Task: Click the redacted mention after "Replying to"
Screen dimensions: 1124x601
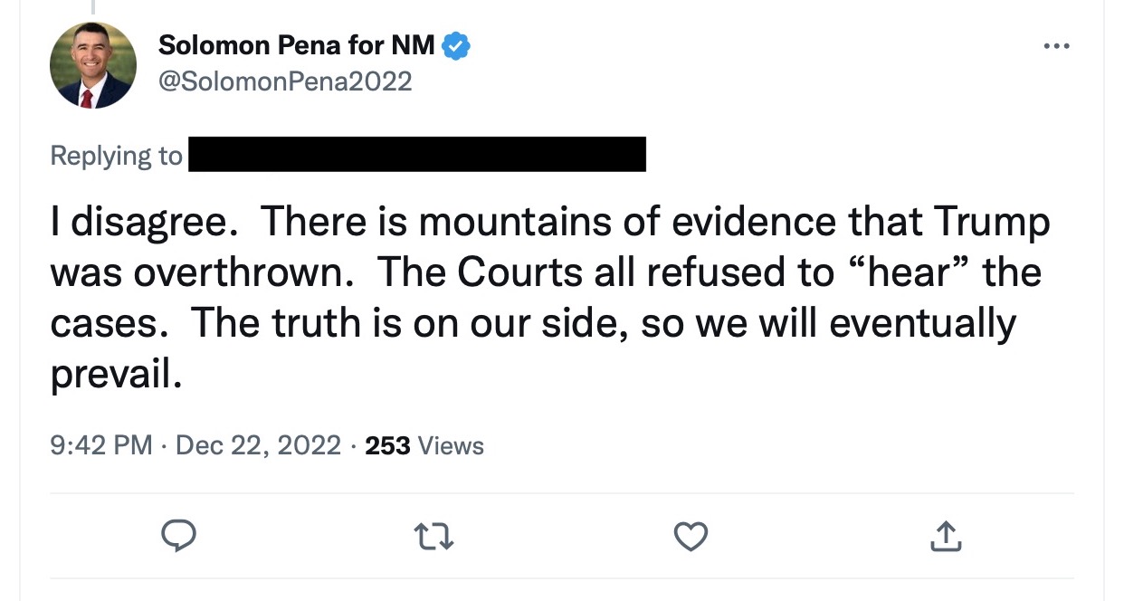Action: (415, 155)
